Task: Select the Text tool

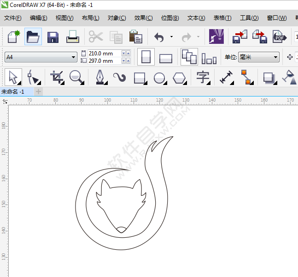Action: click(203, 77)
